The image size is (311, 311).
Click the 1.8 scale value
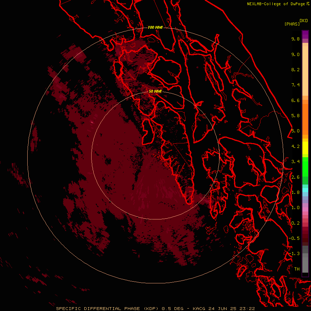click(x=295, y=192)
